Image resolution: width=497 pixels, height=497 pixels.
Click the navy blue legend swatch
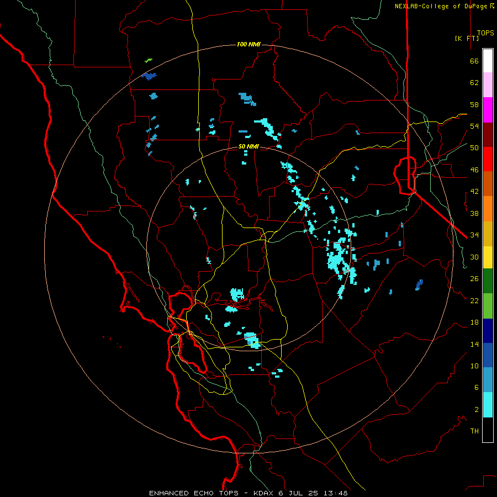tap(488, 331)
